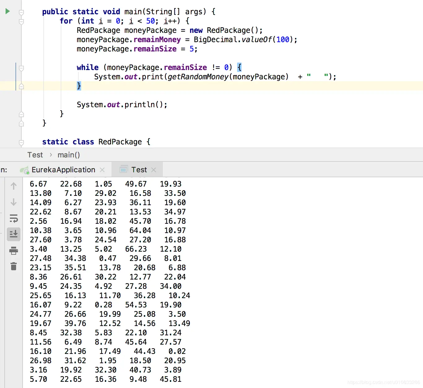
Task: Click the output value 44.43
Action: click(145, 351)
